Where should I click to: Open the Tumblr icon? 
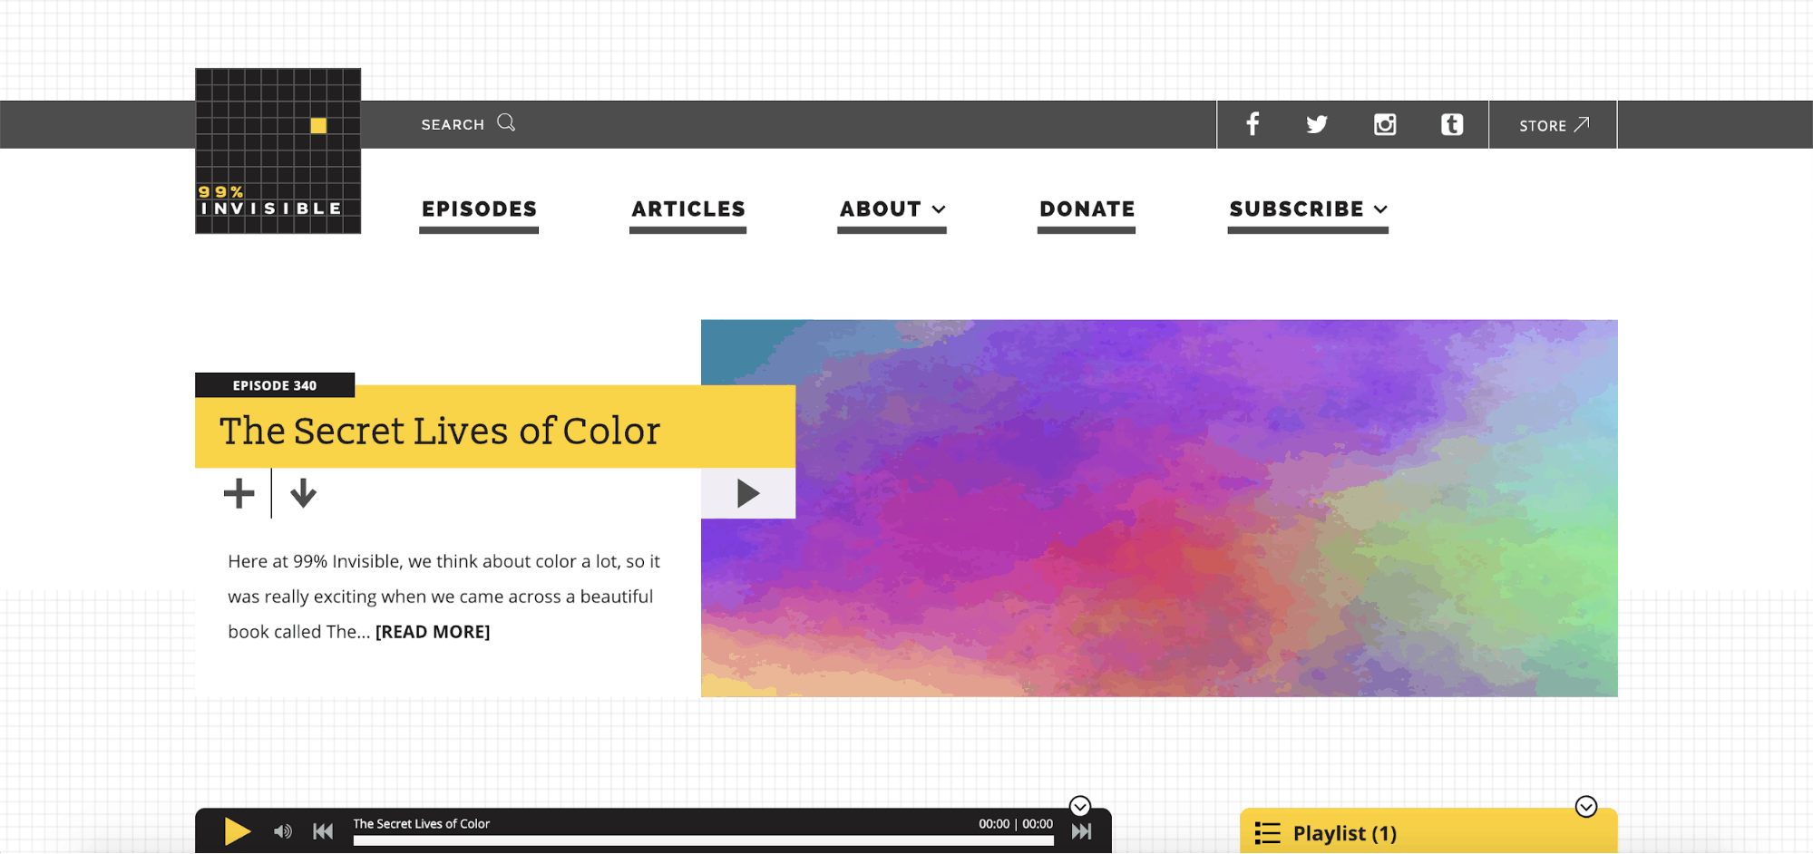(1452, 124)
